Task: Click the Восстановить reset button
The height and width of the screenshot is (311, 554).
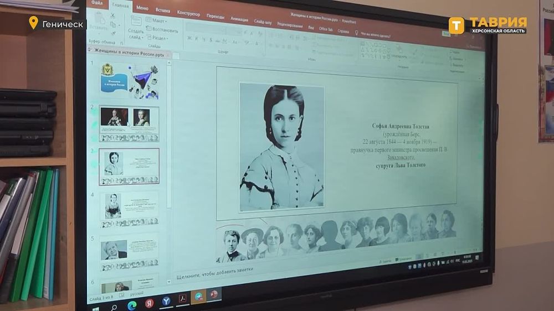Action: pyautogui.click(x=162, y=29)
